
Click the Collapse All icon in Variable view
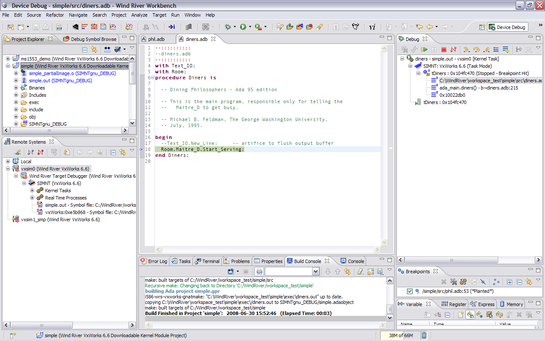447,315
